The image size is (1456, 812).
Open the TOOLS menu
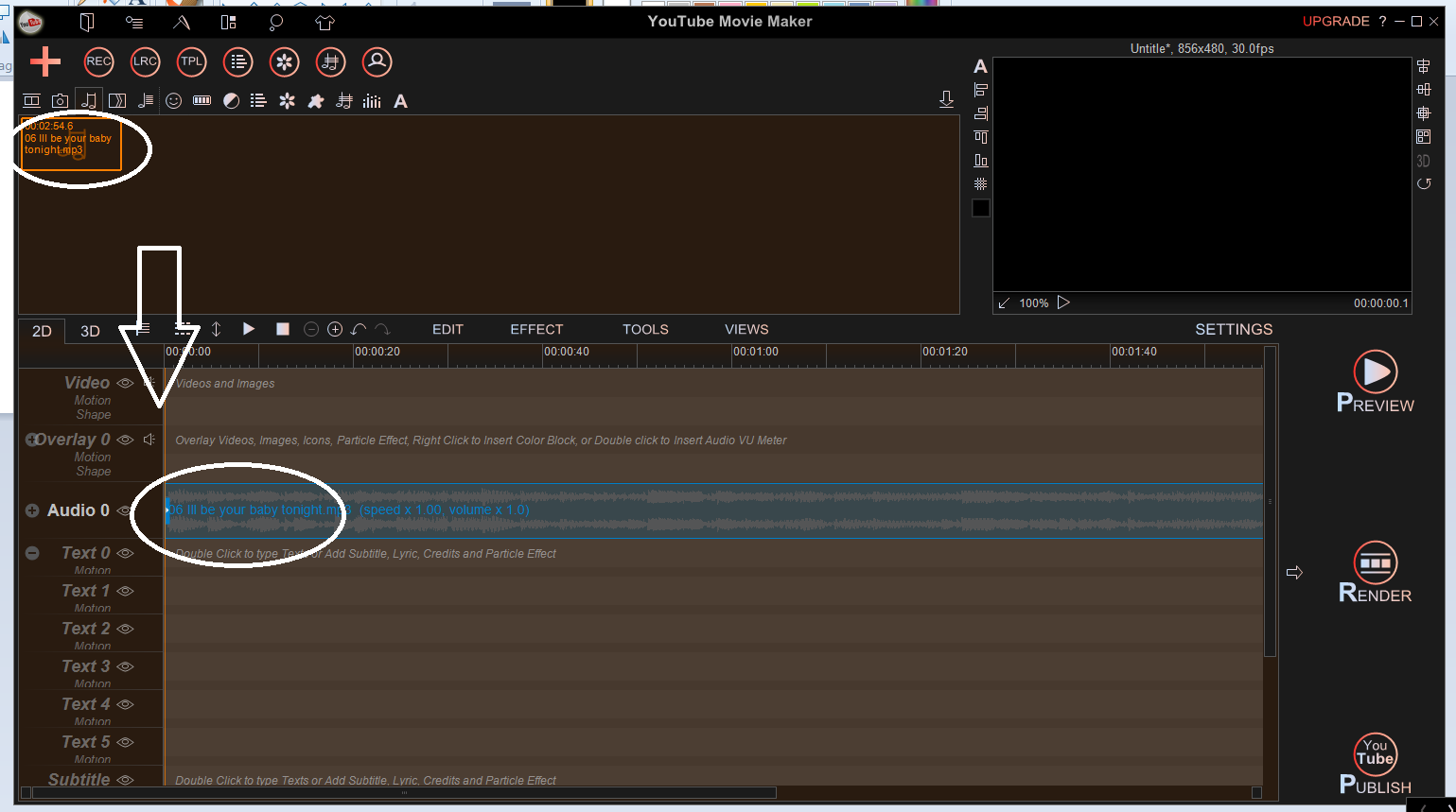tap(645, 329)
